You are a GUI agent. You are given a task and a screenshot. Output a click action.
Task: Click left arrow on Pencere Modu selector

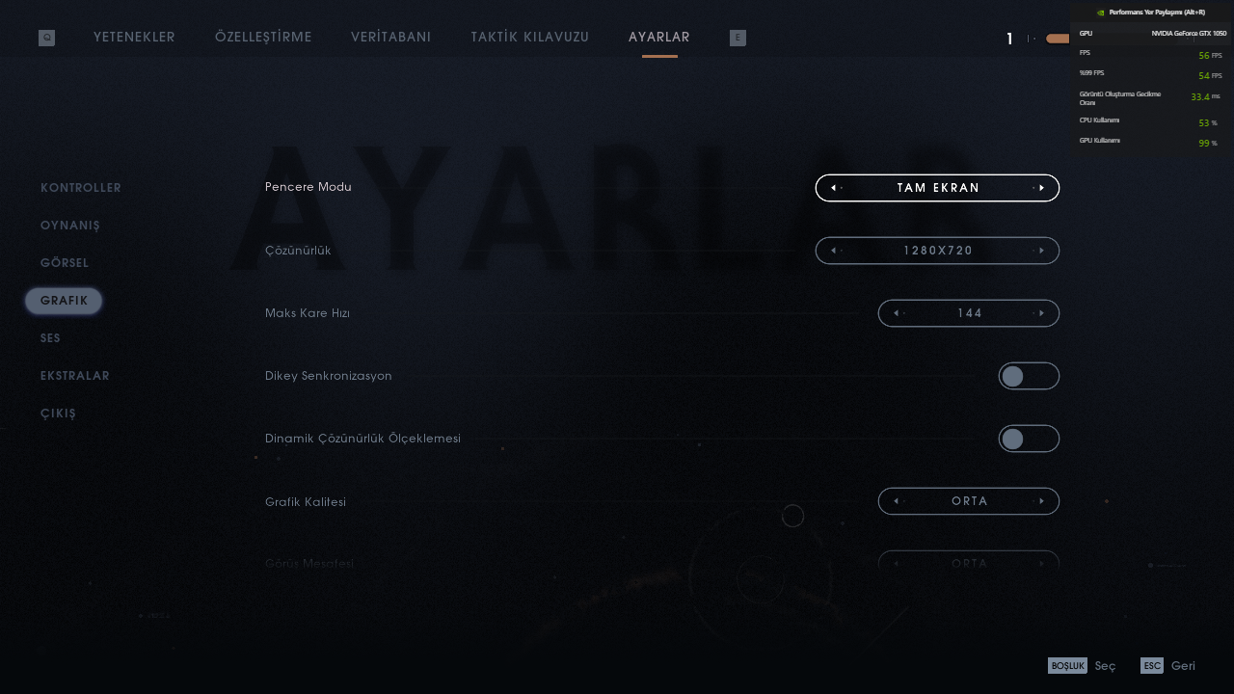tap(834, 188)
